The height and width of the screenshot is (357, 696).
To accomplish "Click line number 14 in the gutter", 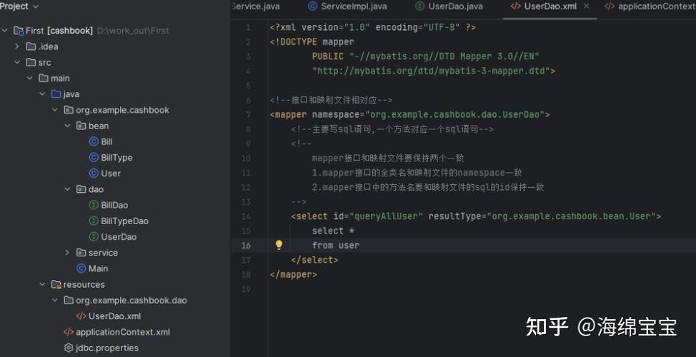I will (x=246, y=216).
